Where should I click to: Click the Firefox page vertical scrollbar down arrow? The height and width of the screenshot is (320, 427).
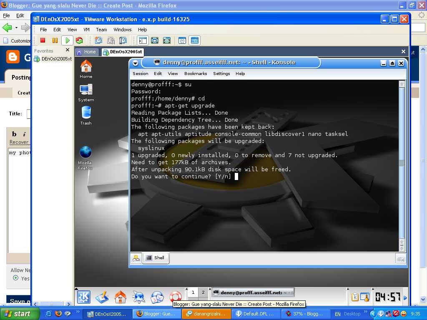[x=423, y=299]
